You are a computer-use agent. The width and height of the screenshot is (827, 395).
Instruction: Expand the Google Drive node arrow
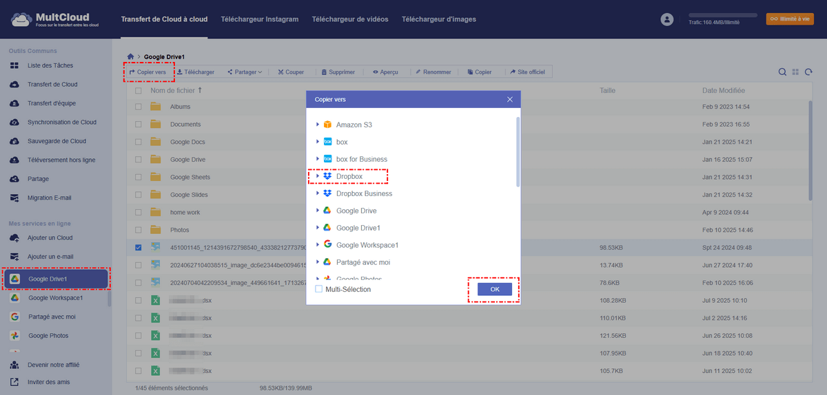click(318, 211)
